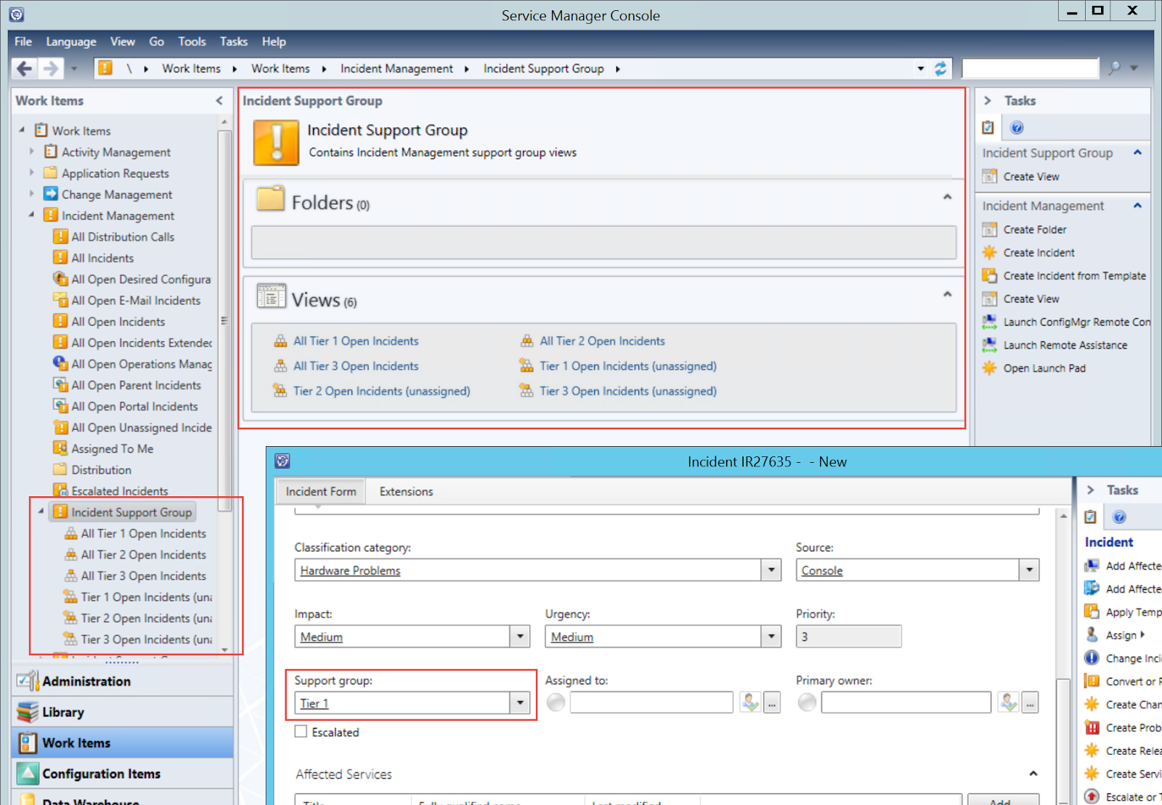
Task: Open the Impact dropdown
Action: 519,636
